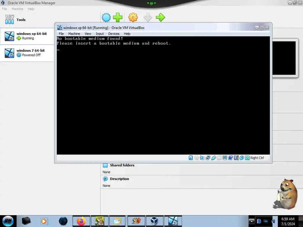Minimize the VM window
Viewport: 303px width, 227px height.
point(257,27)
